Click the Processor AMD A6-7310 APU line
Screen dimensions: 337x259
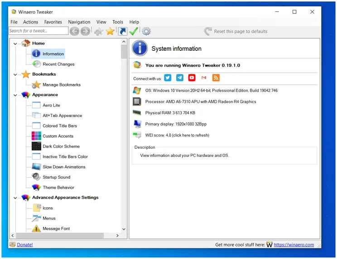[201, 102]
